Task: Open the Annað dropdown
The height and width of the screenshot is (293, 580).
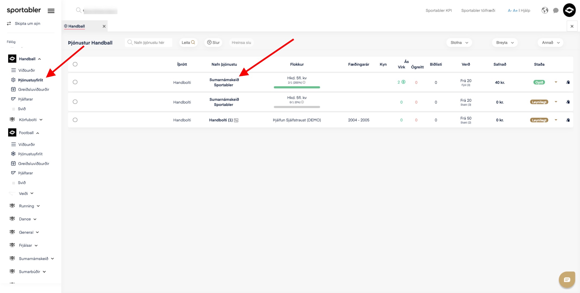Action: coord(551,42)
